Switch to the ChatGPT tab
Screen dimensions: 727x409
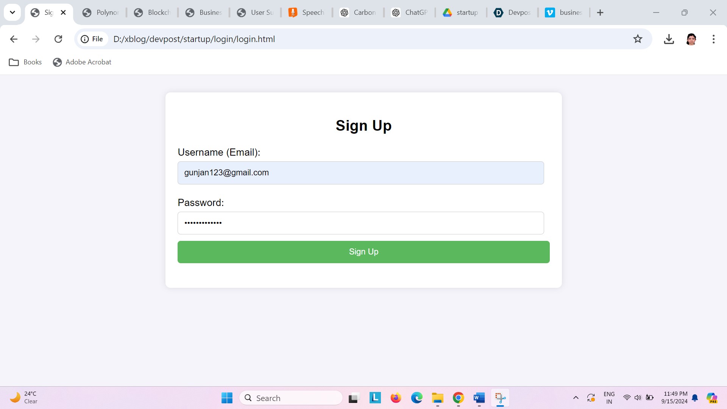(x=410, y=12)
